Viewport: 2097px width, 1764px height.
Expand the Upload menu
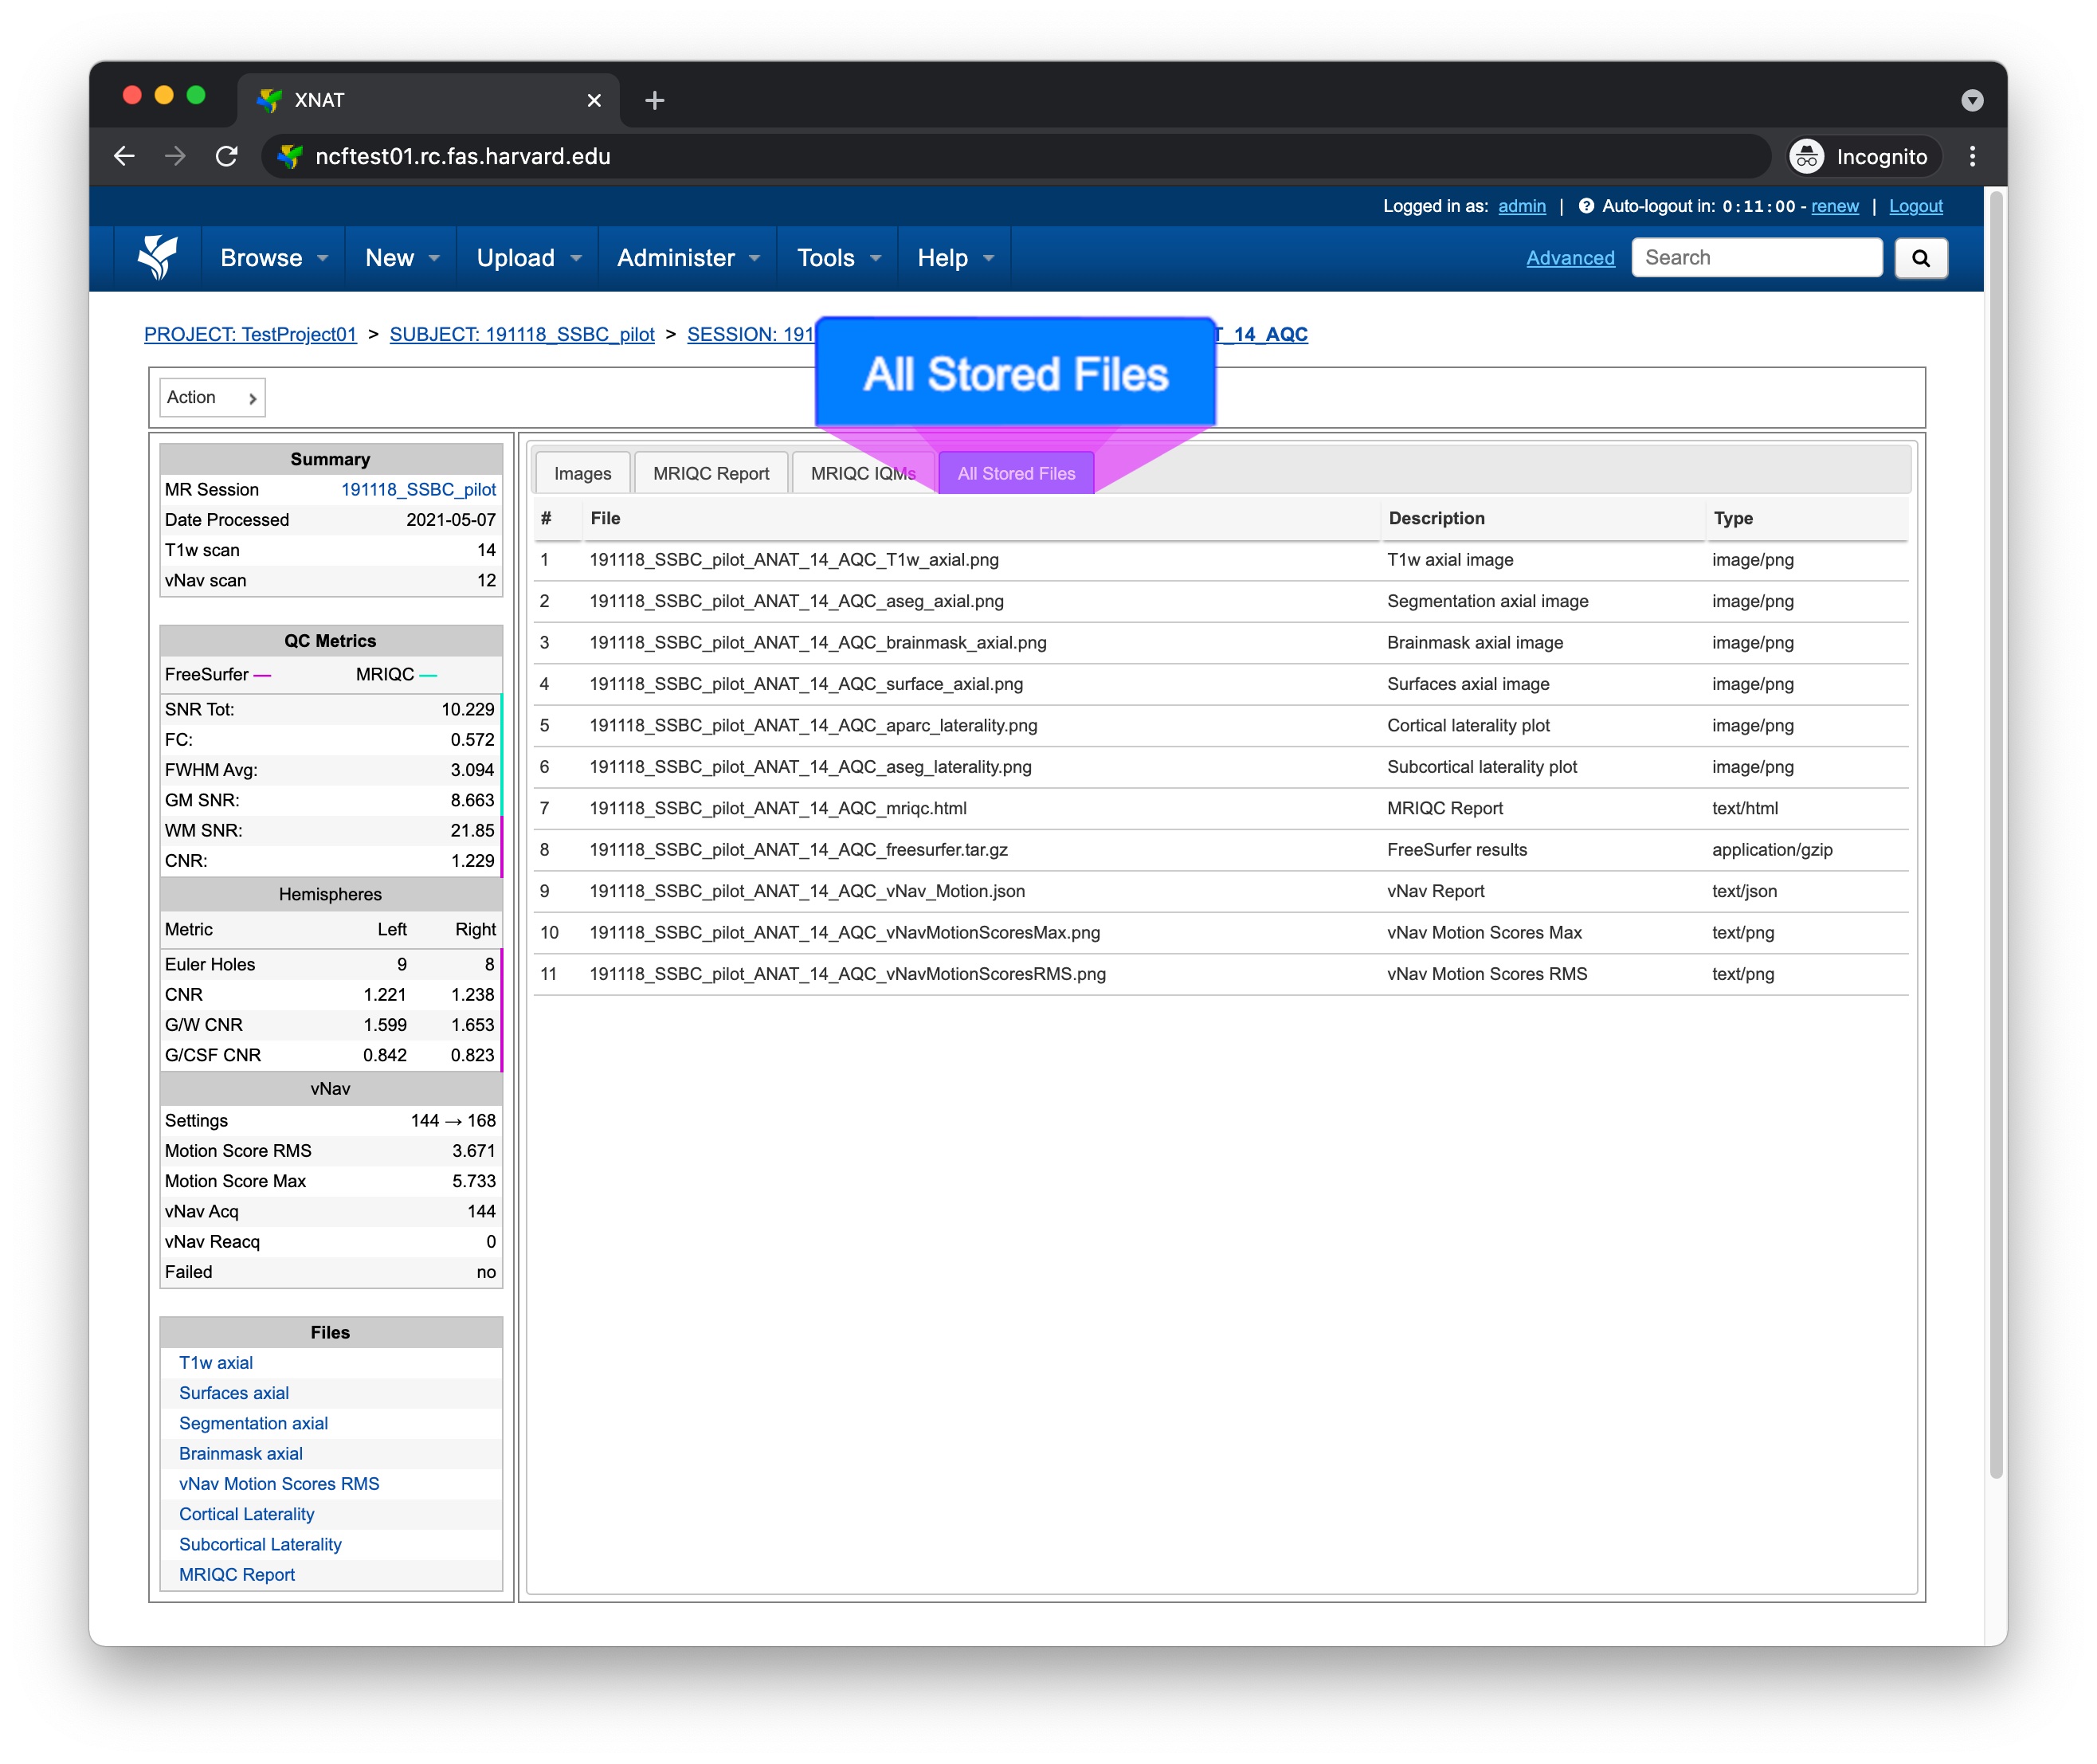(529, 258)
